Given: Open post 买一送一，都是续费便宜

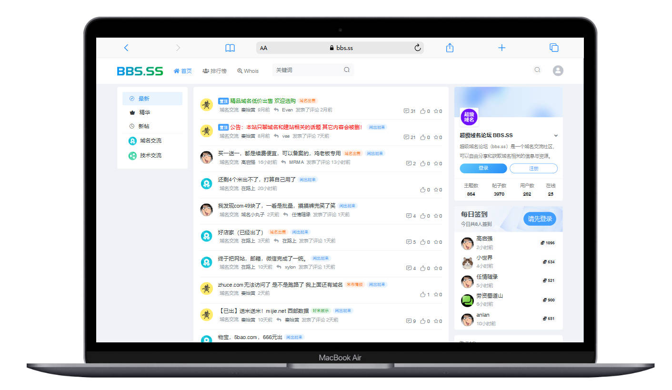Looking at the screenshot, I should (x=279, y=153).
